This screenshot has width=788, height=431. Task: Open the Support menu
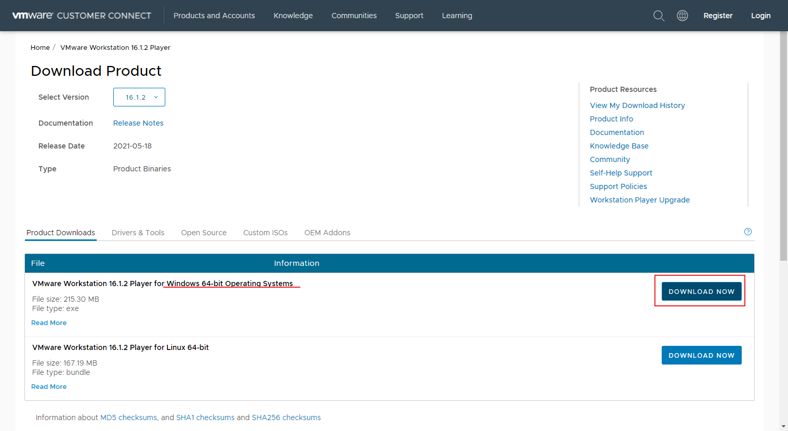tap(409, 16)
